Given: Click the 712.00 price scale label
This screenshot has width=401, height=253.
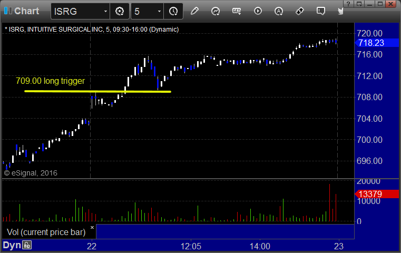Looking at the screenshot, I should (x=369, y=76).
